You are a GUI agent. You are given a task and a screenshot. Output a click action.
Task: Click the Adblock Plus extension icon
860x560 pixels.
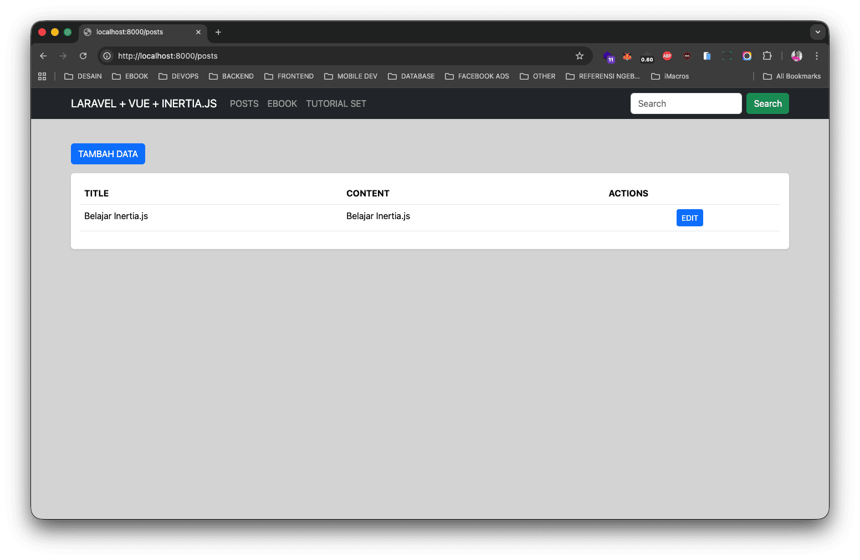667,56
